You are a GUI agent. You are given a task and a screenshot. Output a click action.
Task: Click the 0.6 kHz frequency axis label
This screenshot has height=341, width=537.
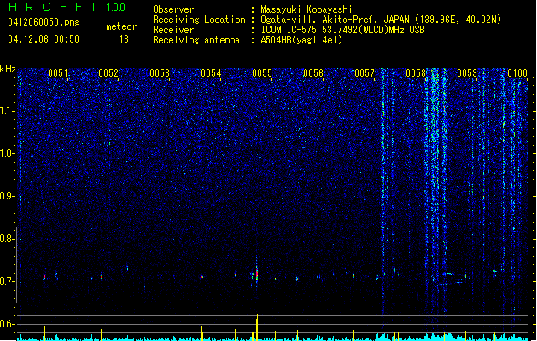8,324
